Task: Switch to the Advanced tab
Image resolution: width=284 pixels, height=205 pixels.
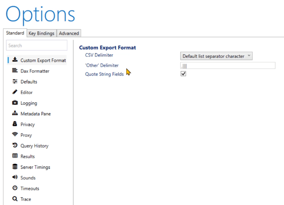Action: coord(69,33)
